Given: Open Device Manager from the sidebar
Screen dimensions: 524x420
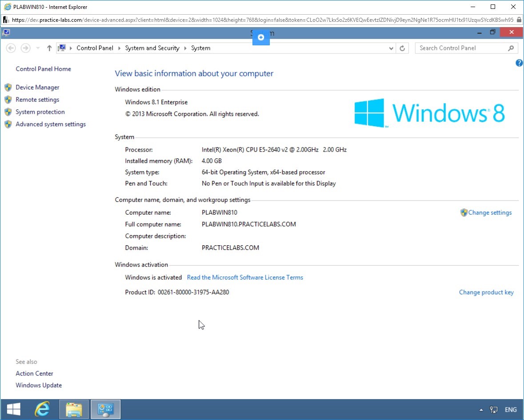Looking at the screenshot, I should pyautogui.click(x=37, y=88).
